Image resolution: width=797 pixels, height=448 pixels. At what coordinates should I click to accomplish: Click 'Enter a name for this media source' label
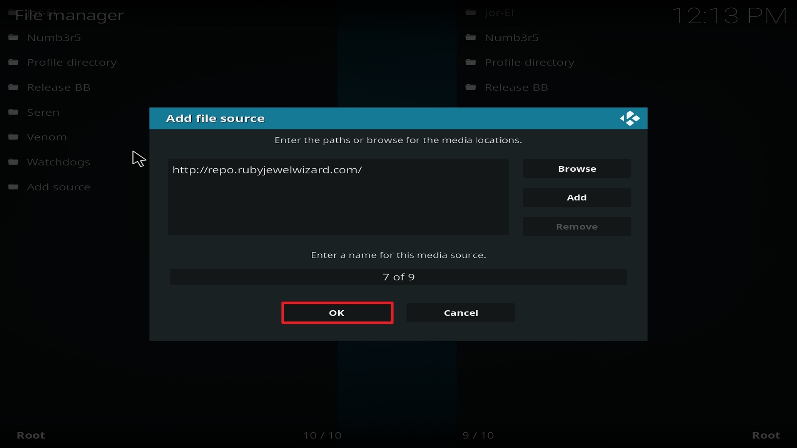398,255
